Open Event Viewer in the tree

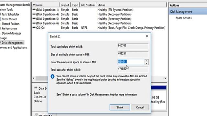point(9,19)
